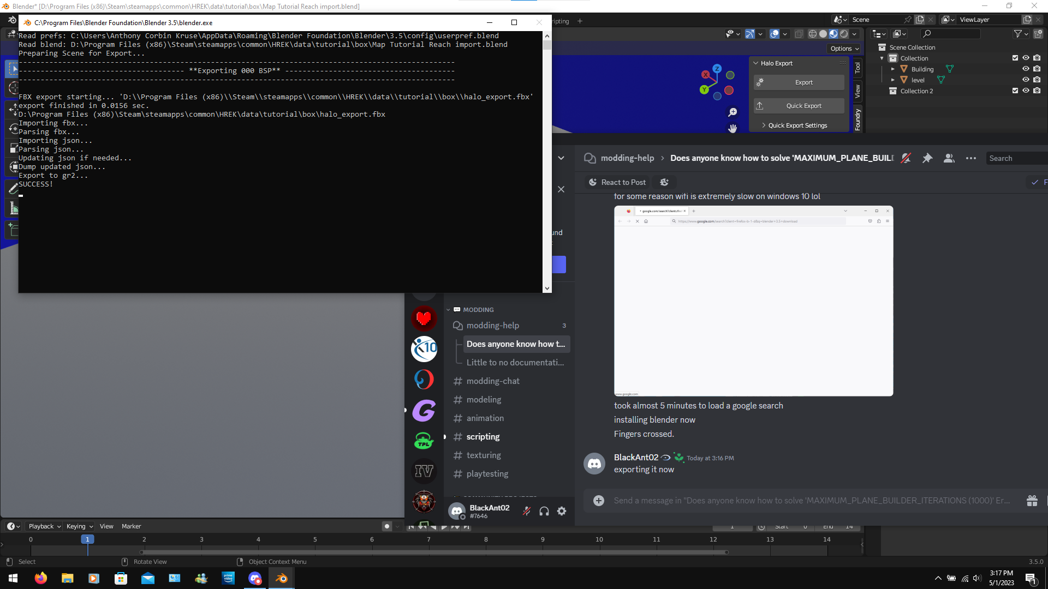Expand the Building object in the Outliner
Viewport: 1048px width, 589px height.
click(894, 69)
